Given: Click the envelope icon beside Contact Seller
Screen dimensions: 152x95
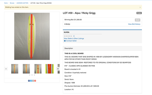Looking at the screenshot, I should coord(65,41).
